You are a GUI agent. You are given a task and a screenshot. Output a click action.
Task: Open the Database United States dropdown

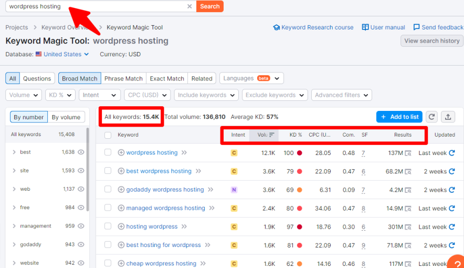coord(62,54)
